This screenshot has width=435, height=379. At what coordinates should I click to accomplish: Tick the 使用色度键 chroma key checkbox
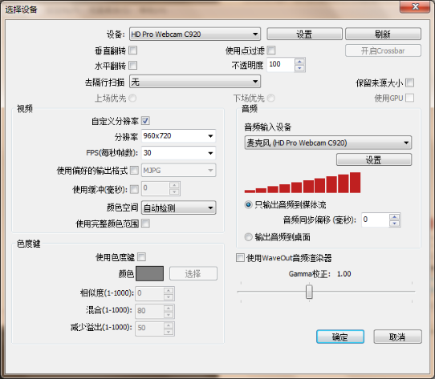(142, 257)
